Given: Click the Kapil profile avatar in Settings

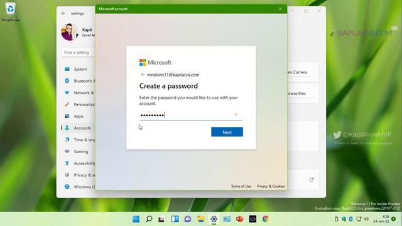Looking at the screenshot, I should [x=70, y=32].
